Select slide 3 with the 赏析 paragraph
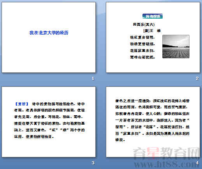 (49, 122)
